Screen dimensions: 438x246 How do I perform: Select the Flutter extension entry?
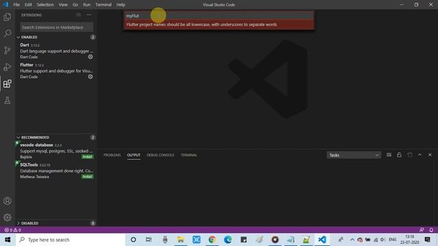point(56,70)
